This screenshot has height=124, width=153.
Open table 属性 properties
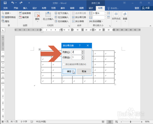[x=6, y=21]
